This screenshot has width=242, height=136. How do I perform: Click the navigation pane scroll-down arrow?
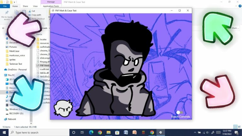coord(31,123)
